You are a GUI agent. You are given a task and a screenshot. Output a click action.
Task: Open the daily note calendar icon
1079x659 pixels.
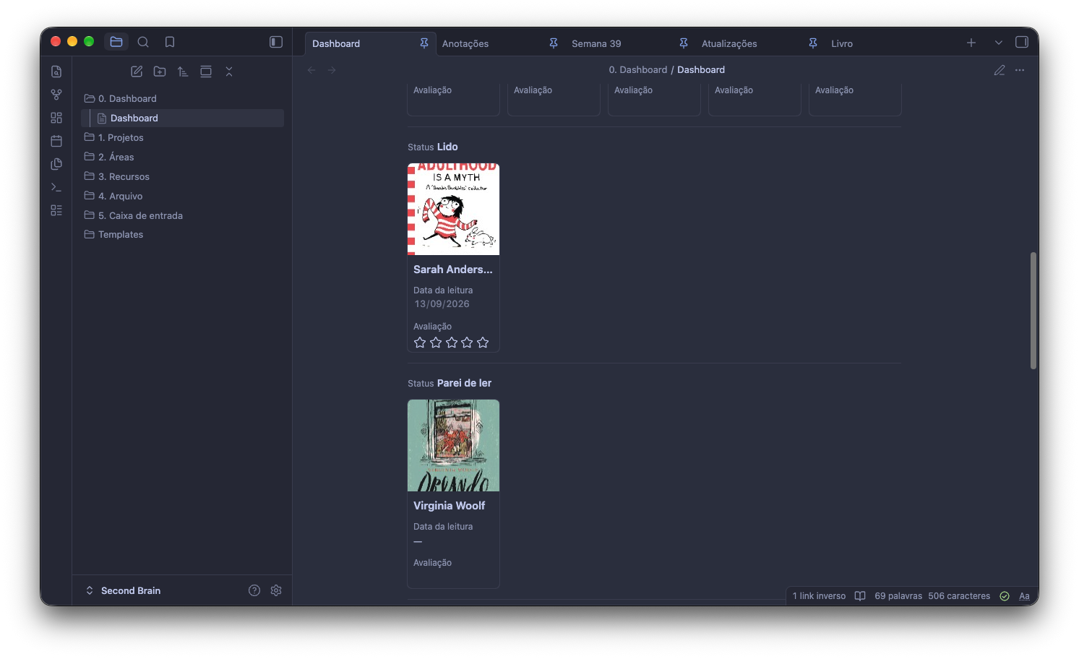(x=56, y=141)
